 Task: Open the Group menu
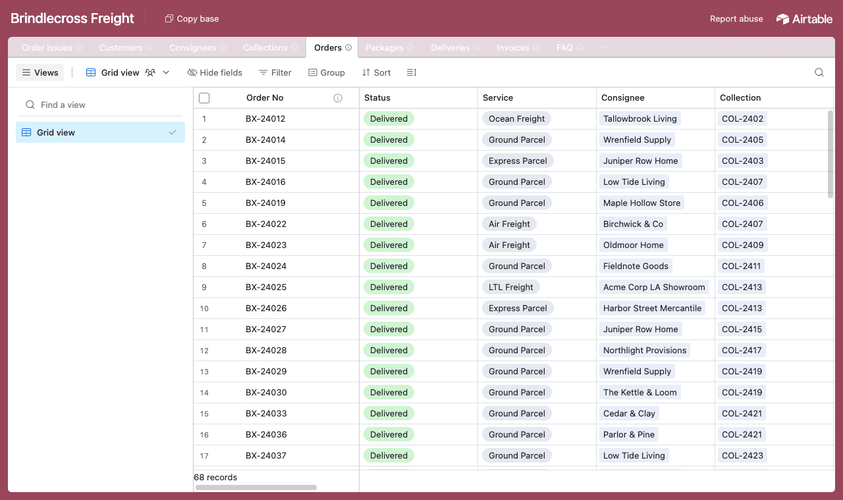click(x=327, y=72)
